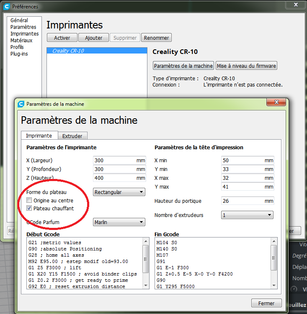Click Cura icon in Paramètres de la machine title bar

click(x=21, y=104)
